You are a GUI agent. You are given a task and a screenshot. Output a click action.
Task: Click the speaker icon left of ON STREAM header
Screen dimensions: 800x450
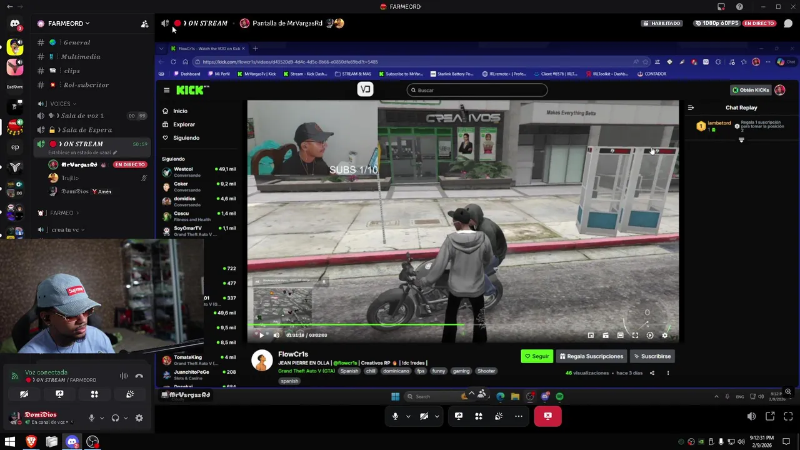165,23
